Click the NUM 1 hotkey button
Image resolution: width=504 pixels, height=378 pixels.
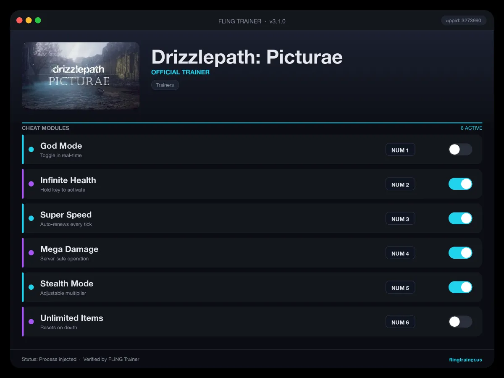click(x=400, y=150)
